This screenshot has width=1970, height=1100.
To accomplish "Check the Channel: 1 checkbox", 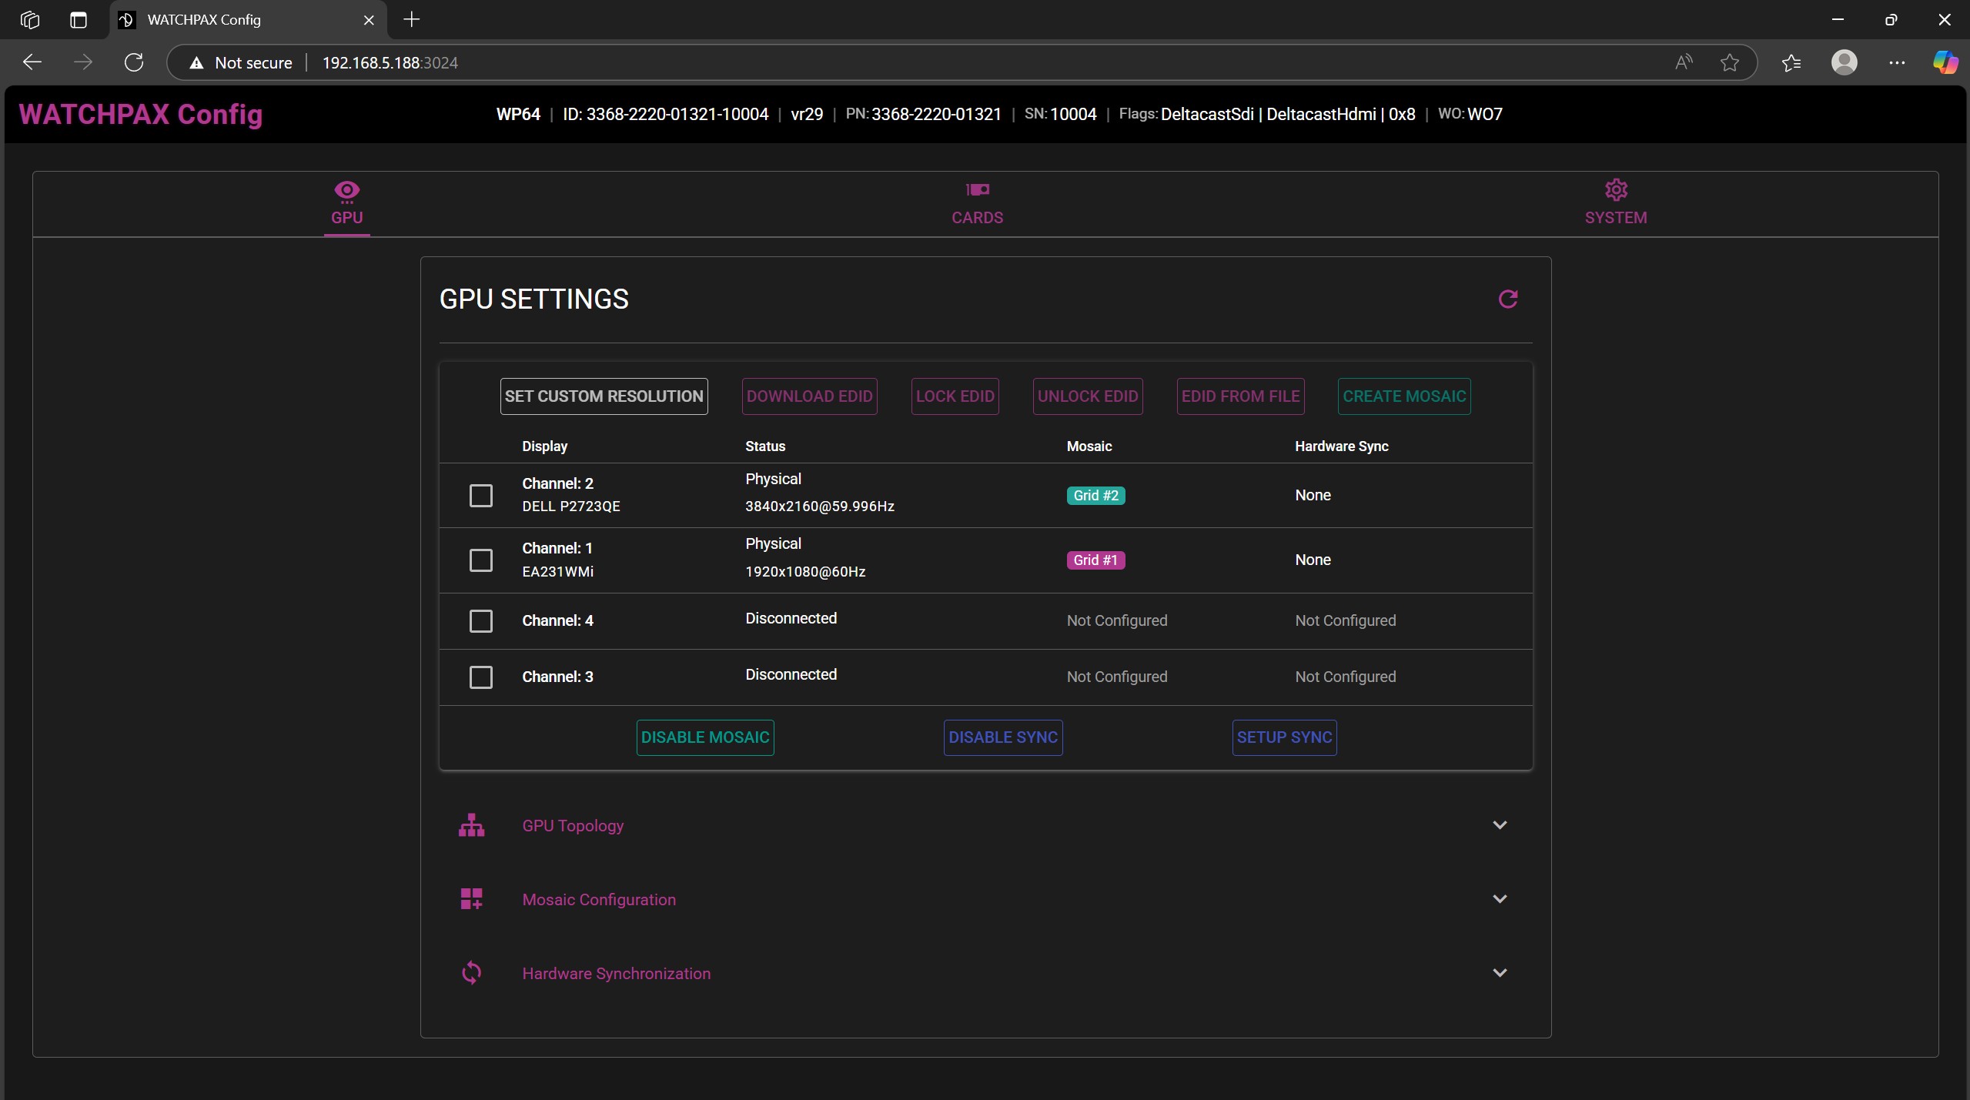I will tap(480, 560).
